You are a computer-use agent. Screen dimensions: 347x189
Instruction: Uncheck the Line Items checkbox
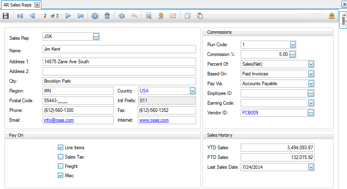click(60, 148)
